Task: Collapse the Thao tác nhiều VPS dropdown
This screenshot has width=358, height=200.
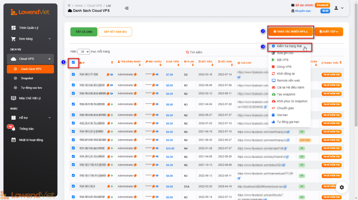Action: [290, 32]
